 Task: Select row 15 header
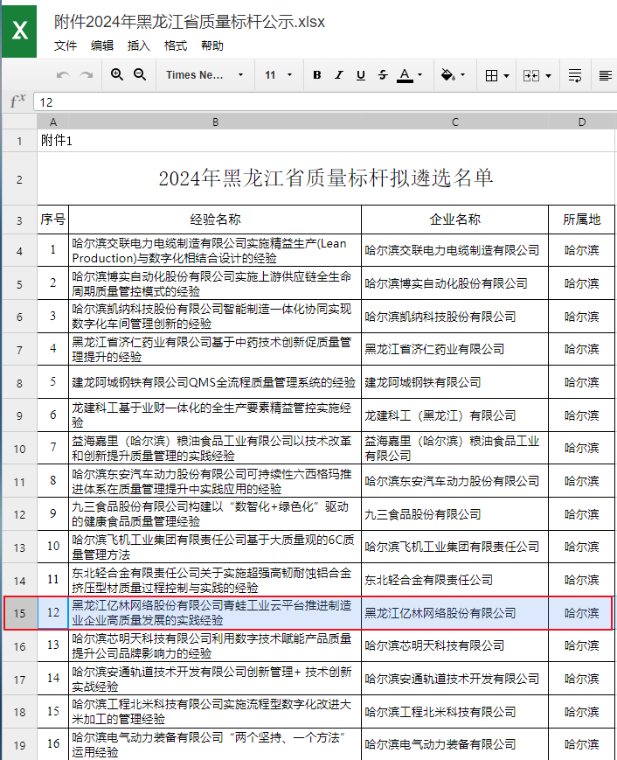tap(19, 614)
